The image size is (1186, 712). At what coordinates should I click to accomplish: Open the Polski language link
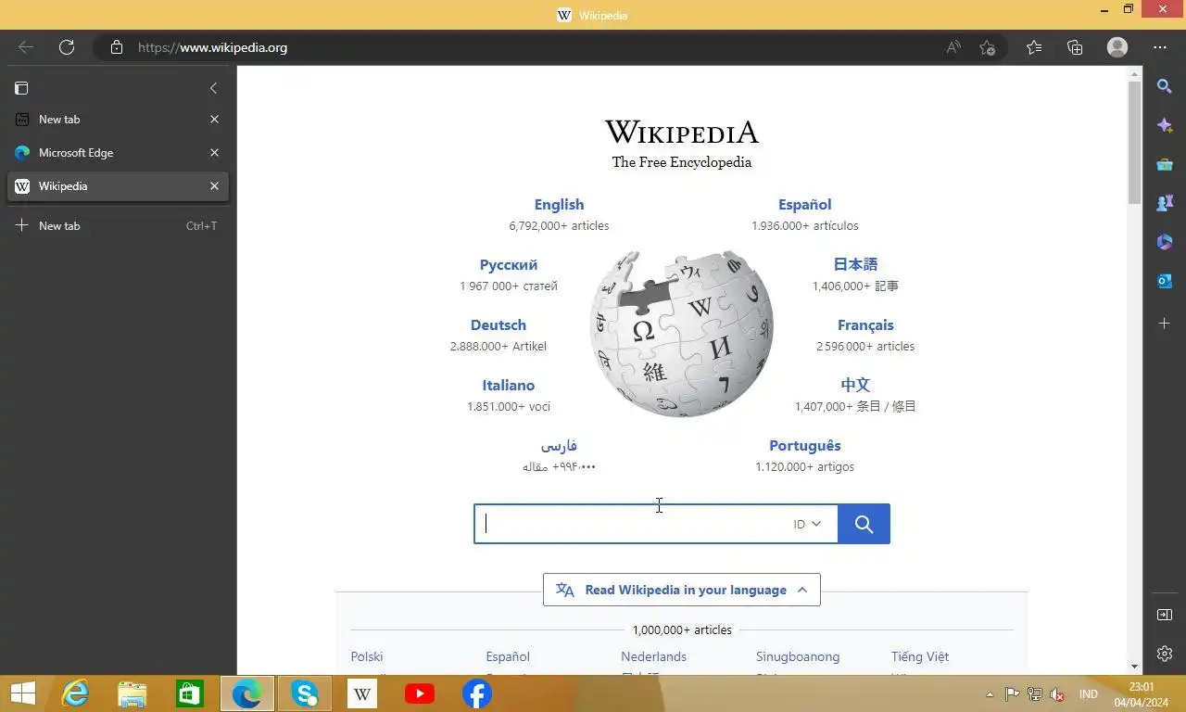(367, 656)
